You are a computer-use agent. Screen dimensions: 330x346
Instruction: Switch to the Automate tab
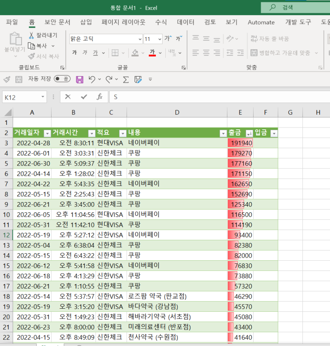click(261, 22)
